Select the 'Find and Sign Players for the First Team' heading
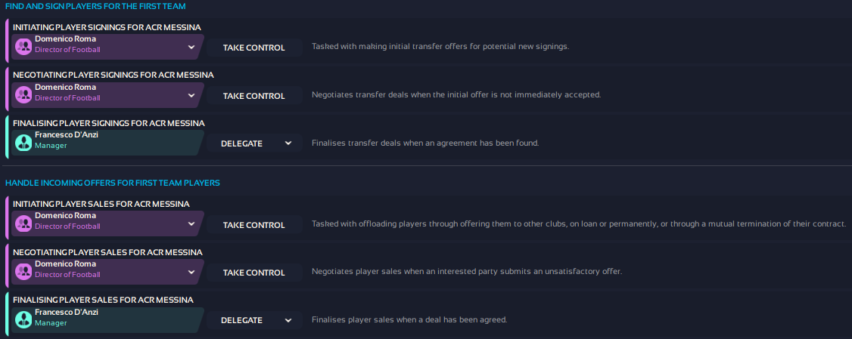Viewport: 852px width, 339px height. pos(95,6)
